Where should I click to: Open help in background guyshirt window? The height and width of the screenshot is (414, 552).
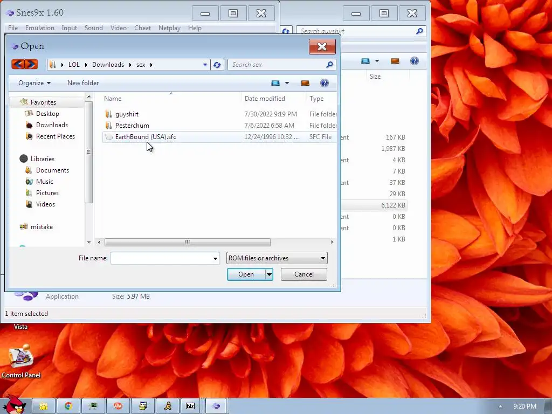click(415, 61)
